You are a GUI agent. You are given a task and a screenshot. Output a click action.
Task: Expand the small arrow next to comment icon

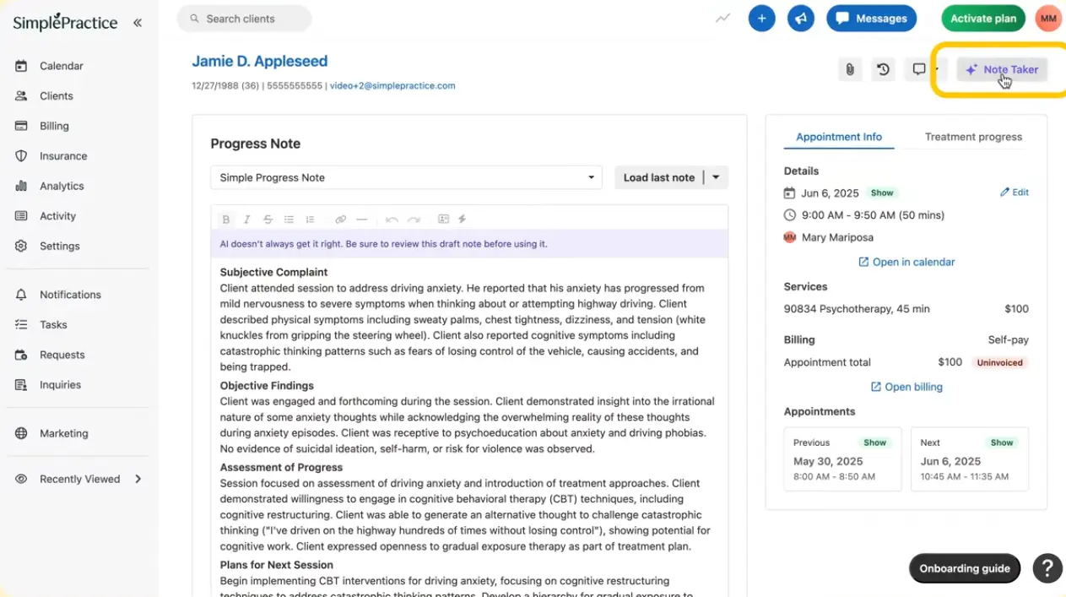point(937,69)
